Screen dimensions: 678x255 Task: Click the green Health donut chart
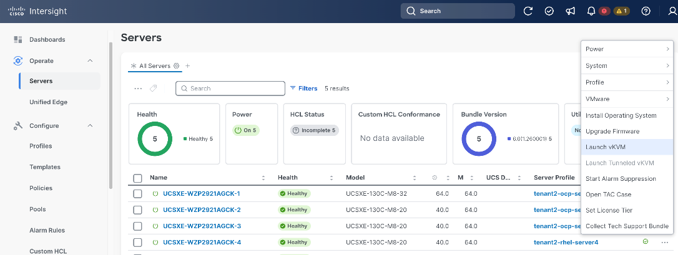(155, 139)
